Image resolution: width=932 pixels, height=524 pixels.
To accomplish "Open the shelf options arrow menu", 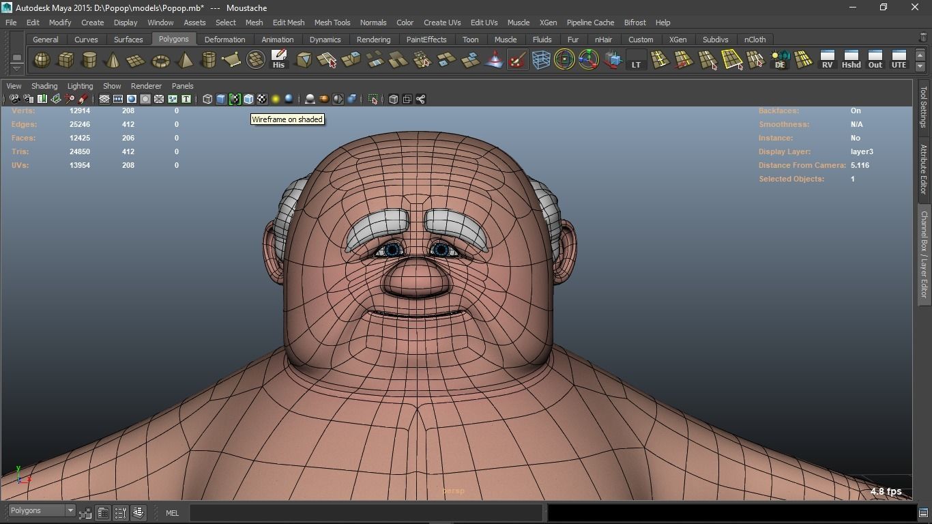I will 17,69.
